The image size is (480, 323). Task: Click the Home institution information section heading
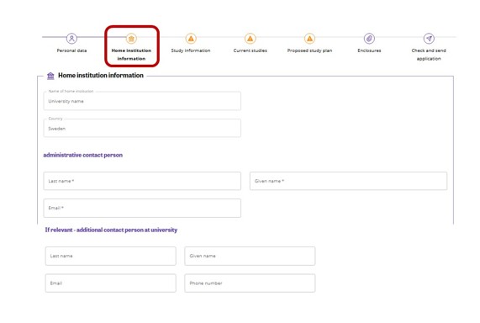[x=101, y=76]
